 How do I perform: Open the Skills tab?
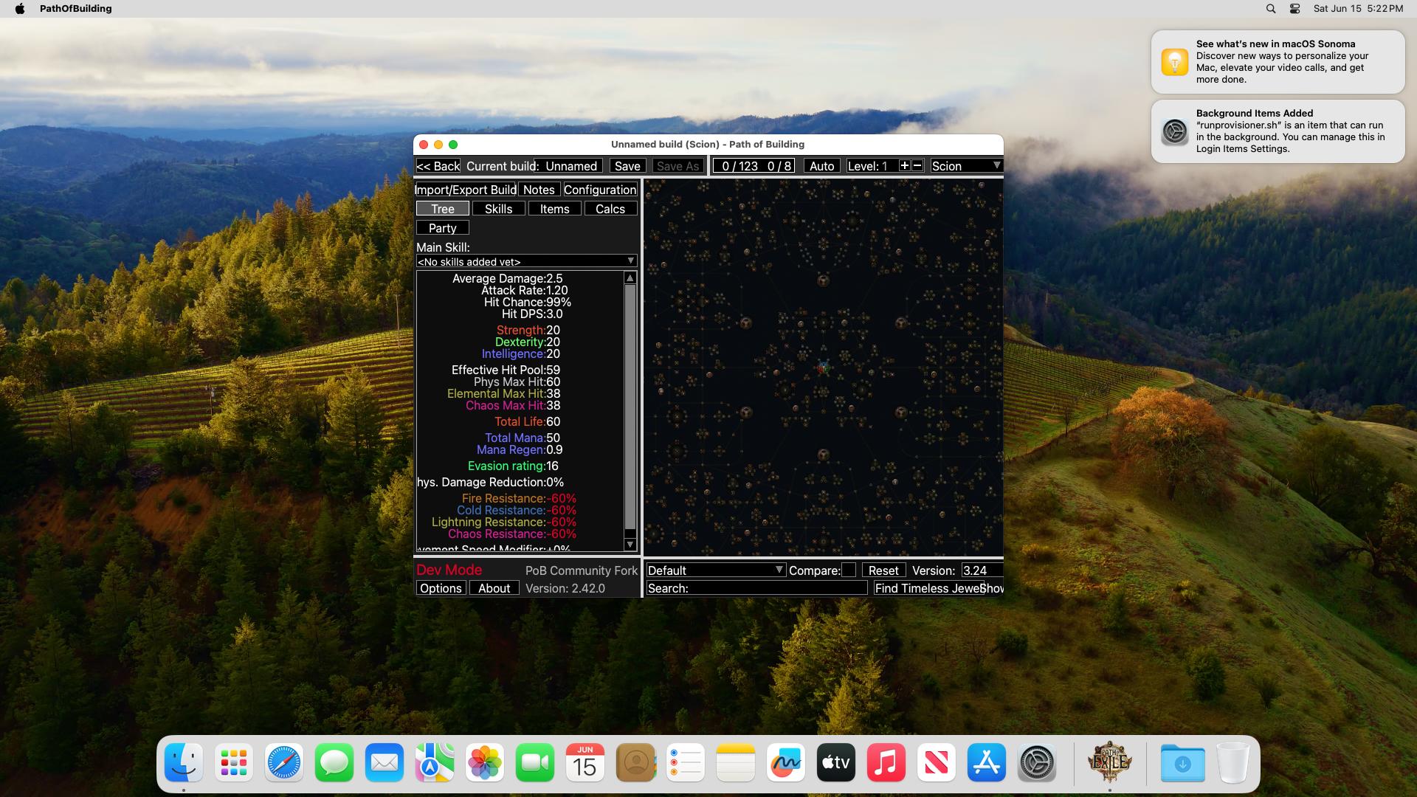click(x=498, y=208)
